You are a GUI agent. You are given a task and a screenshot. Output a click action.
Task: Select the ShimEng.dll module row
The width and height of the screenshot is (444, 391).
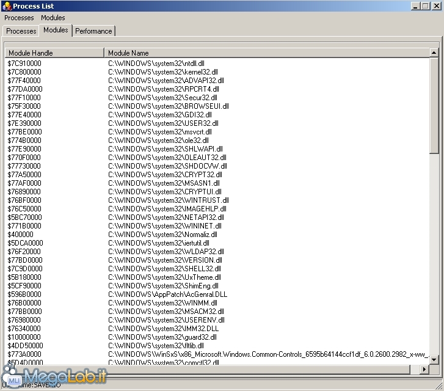217,286
